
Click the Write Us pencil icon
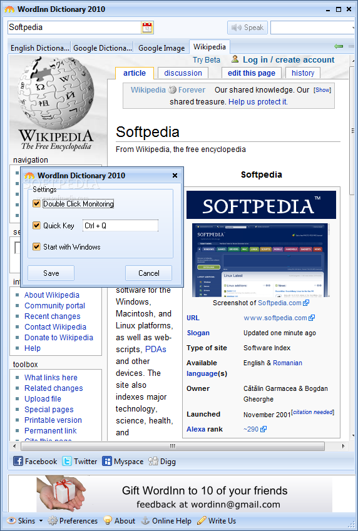click(202, 520)
